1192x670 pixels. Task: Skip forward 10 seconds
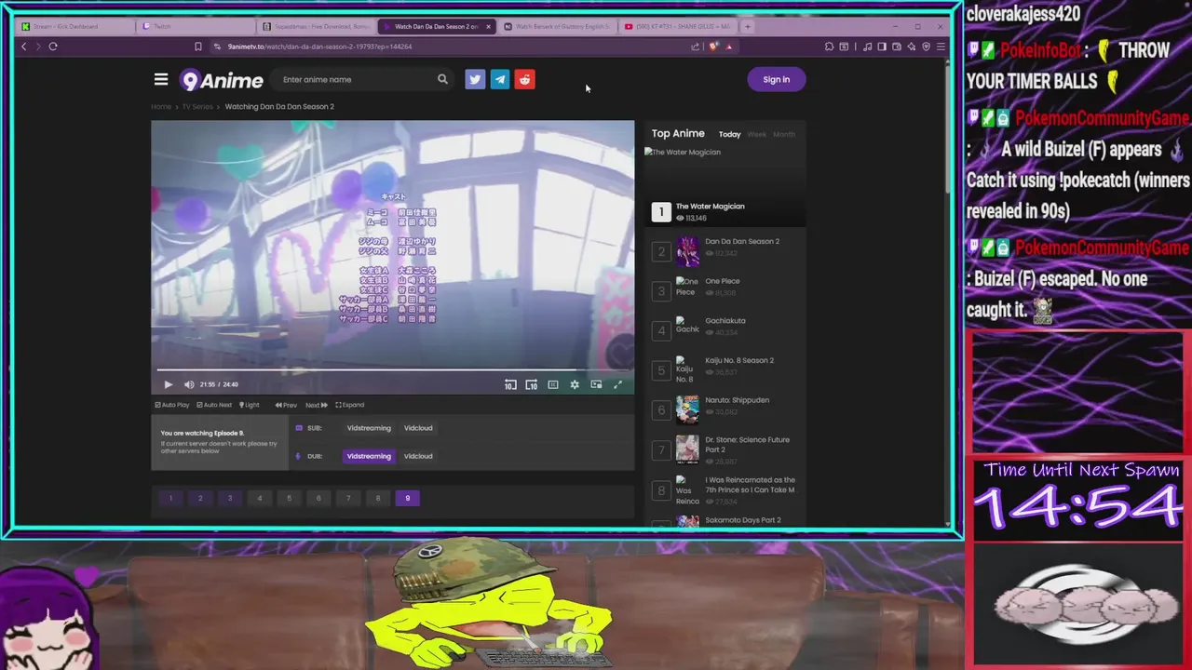(531, 384)
